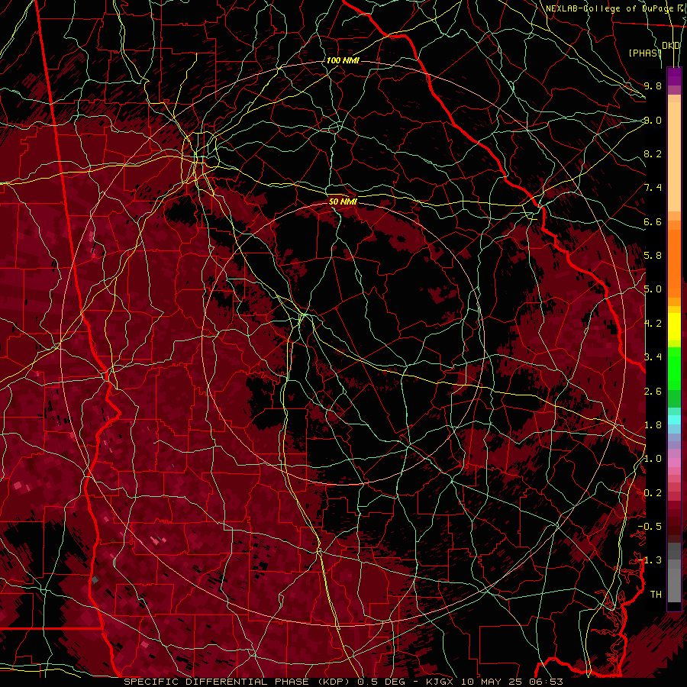The width and height of the screenshot is (687, 687).
Task: Click the purple swatch at the top of the color bar
Action: 674,77
